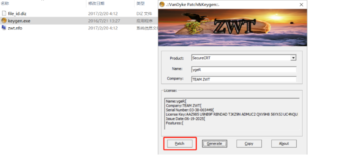Click inside the License text area
342x159 pixels.
tap(232, 114)
